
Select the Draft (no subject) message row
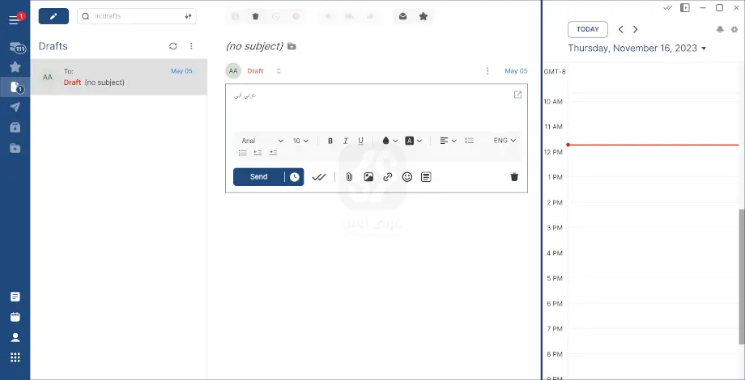pos(119,77)
